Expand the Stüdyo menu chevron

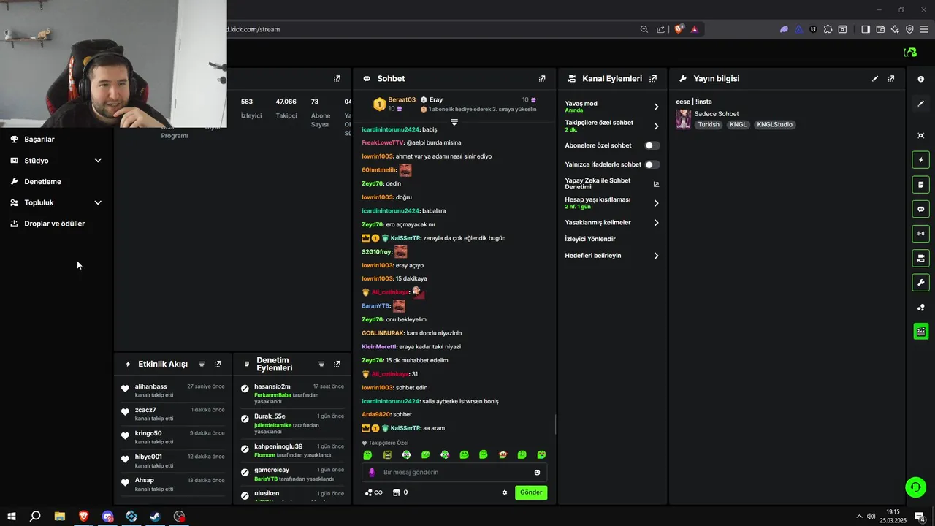98,161
